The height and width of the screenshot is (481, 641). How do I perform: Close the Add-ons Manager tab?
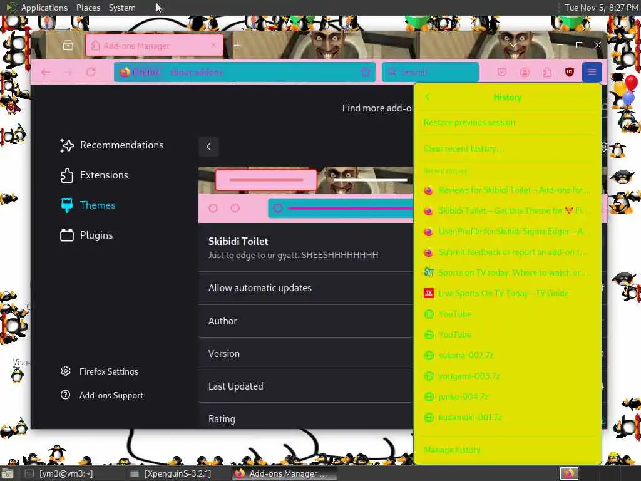(x=213, y=45)
